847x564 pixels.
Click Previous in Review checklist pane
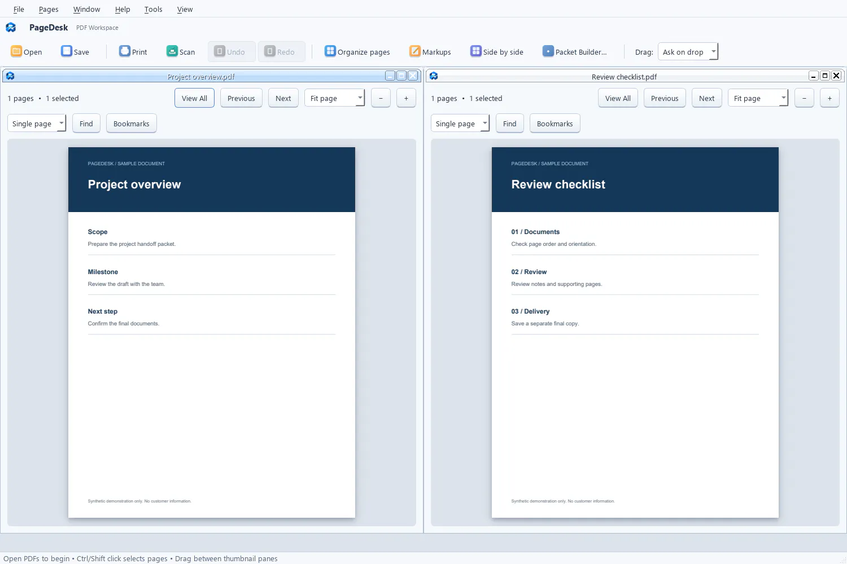point(665,98)
